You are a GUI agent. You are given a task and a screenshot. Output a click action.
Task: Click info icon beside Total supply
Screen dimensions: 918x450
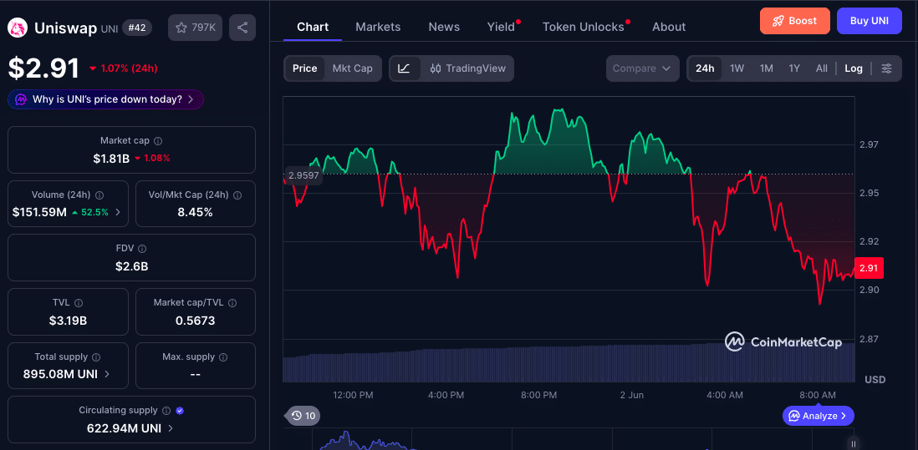pos(97,357)
